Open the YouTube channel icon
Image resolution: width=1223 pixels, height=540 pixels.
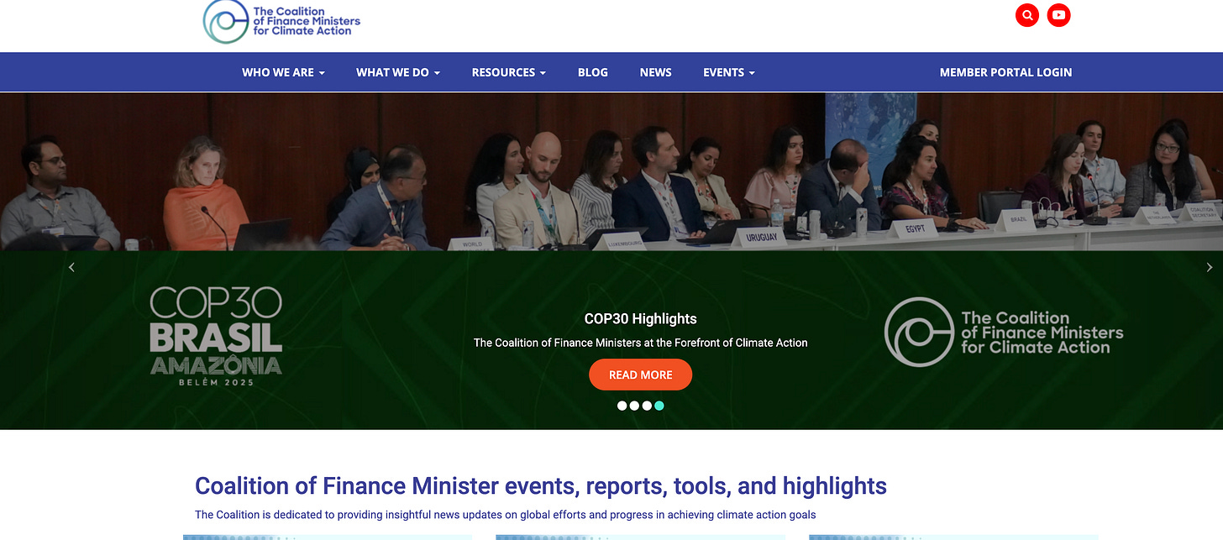[1059, 15]
